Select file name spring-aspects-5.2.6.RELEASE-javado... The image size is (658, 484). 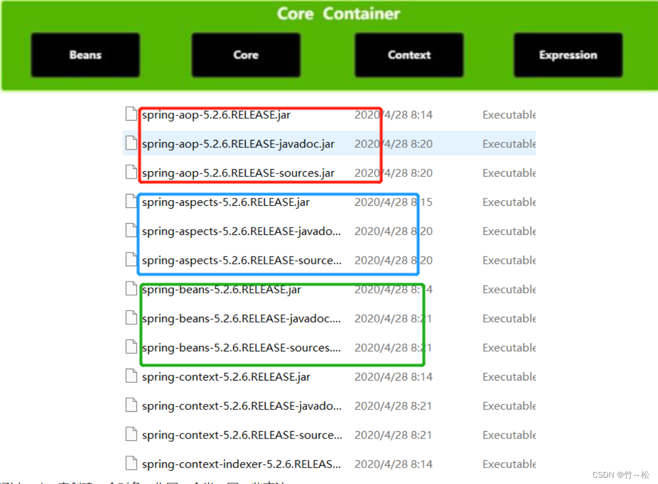tap(241, 231)
